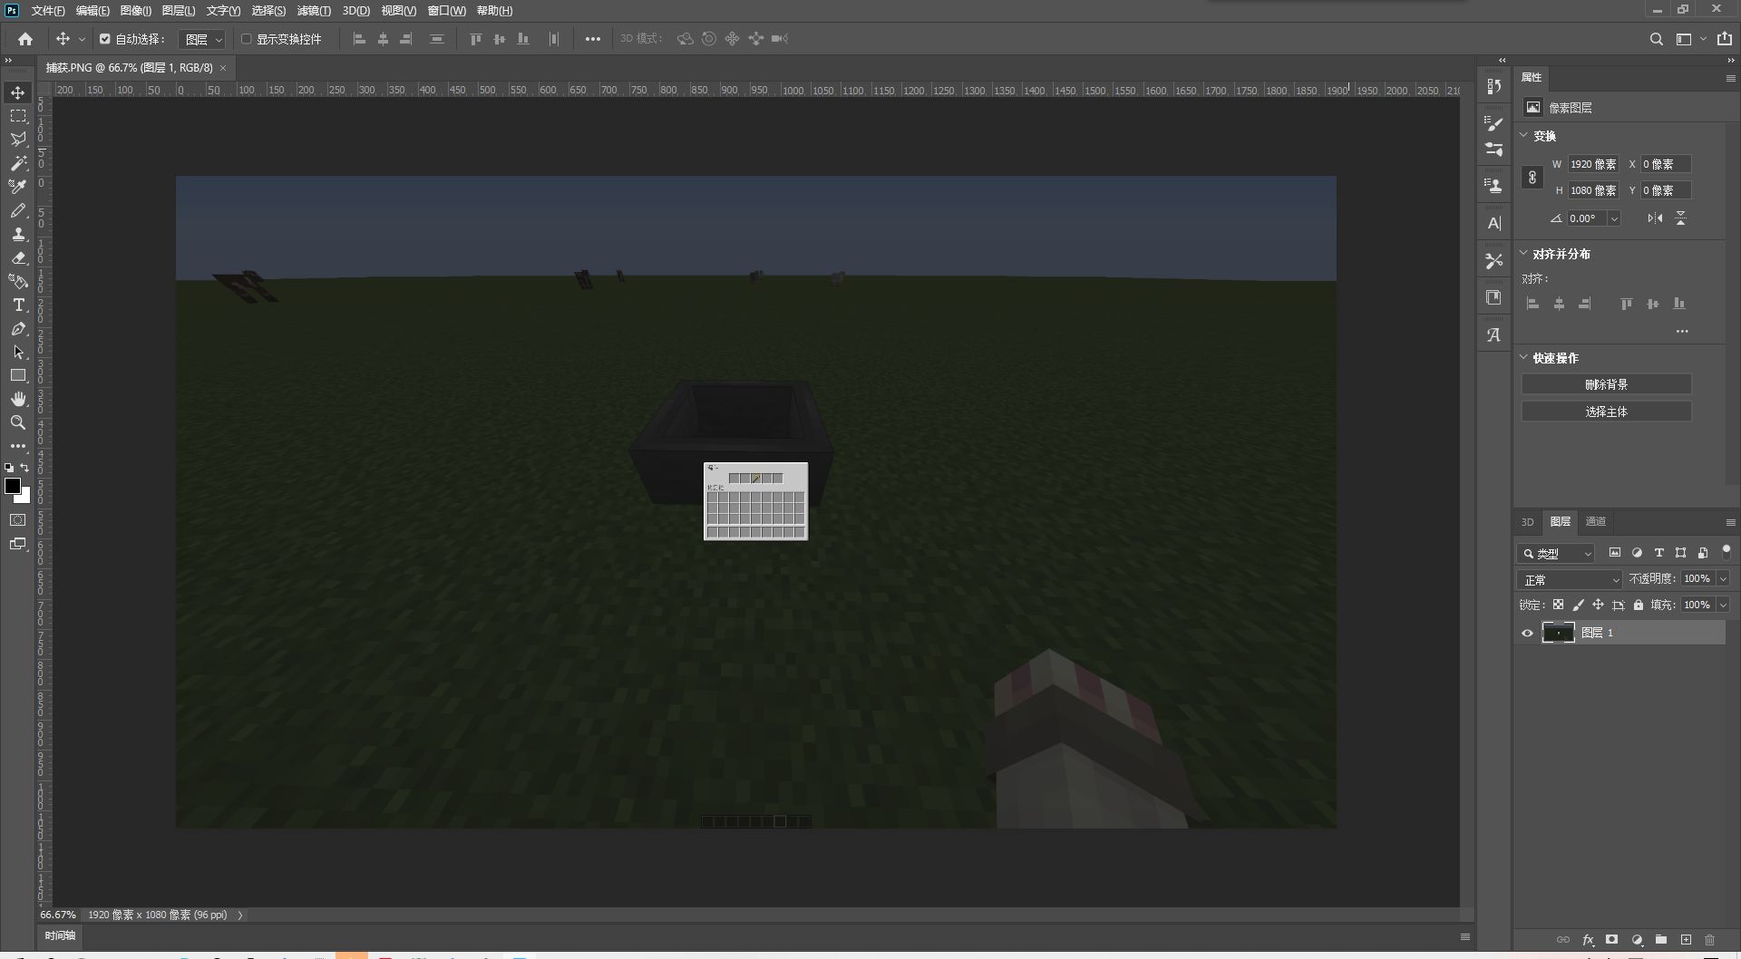Viewport: 1741px width, 959px height.
Task: Open the fill 100% dropdown arrow
Action: coord(1723,605)
